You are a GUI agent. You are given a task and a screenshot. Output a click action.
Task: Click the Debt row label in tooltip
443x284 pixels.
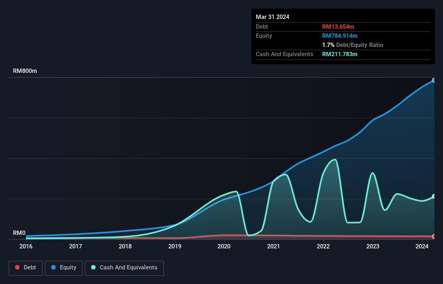coord(262,26)
